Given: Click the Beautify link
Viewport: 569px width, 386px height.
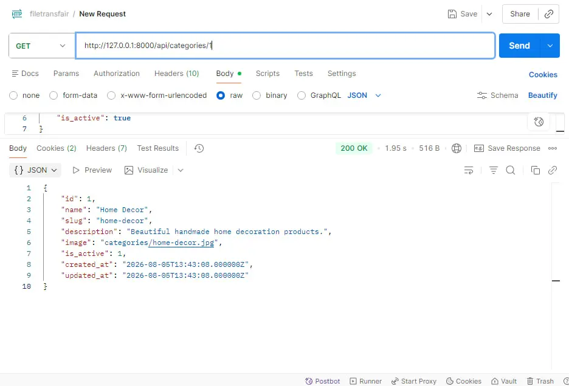Looking at the screenshot, I should pyautogui.click(x=542, y=95).
